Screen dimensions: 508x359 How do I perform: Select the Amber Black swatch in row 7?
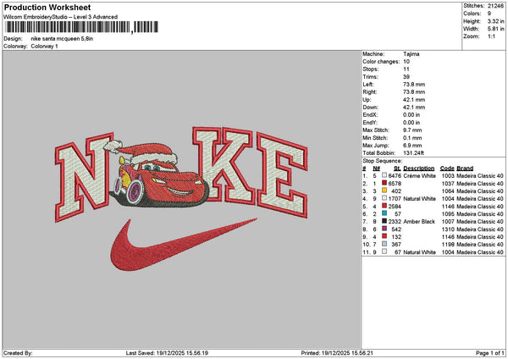click(x=384, y=221)
